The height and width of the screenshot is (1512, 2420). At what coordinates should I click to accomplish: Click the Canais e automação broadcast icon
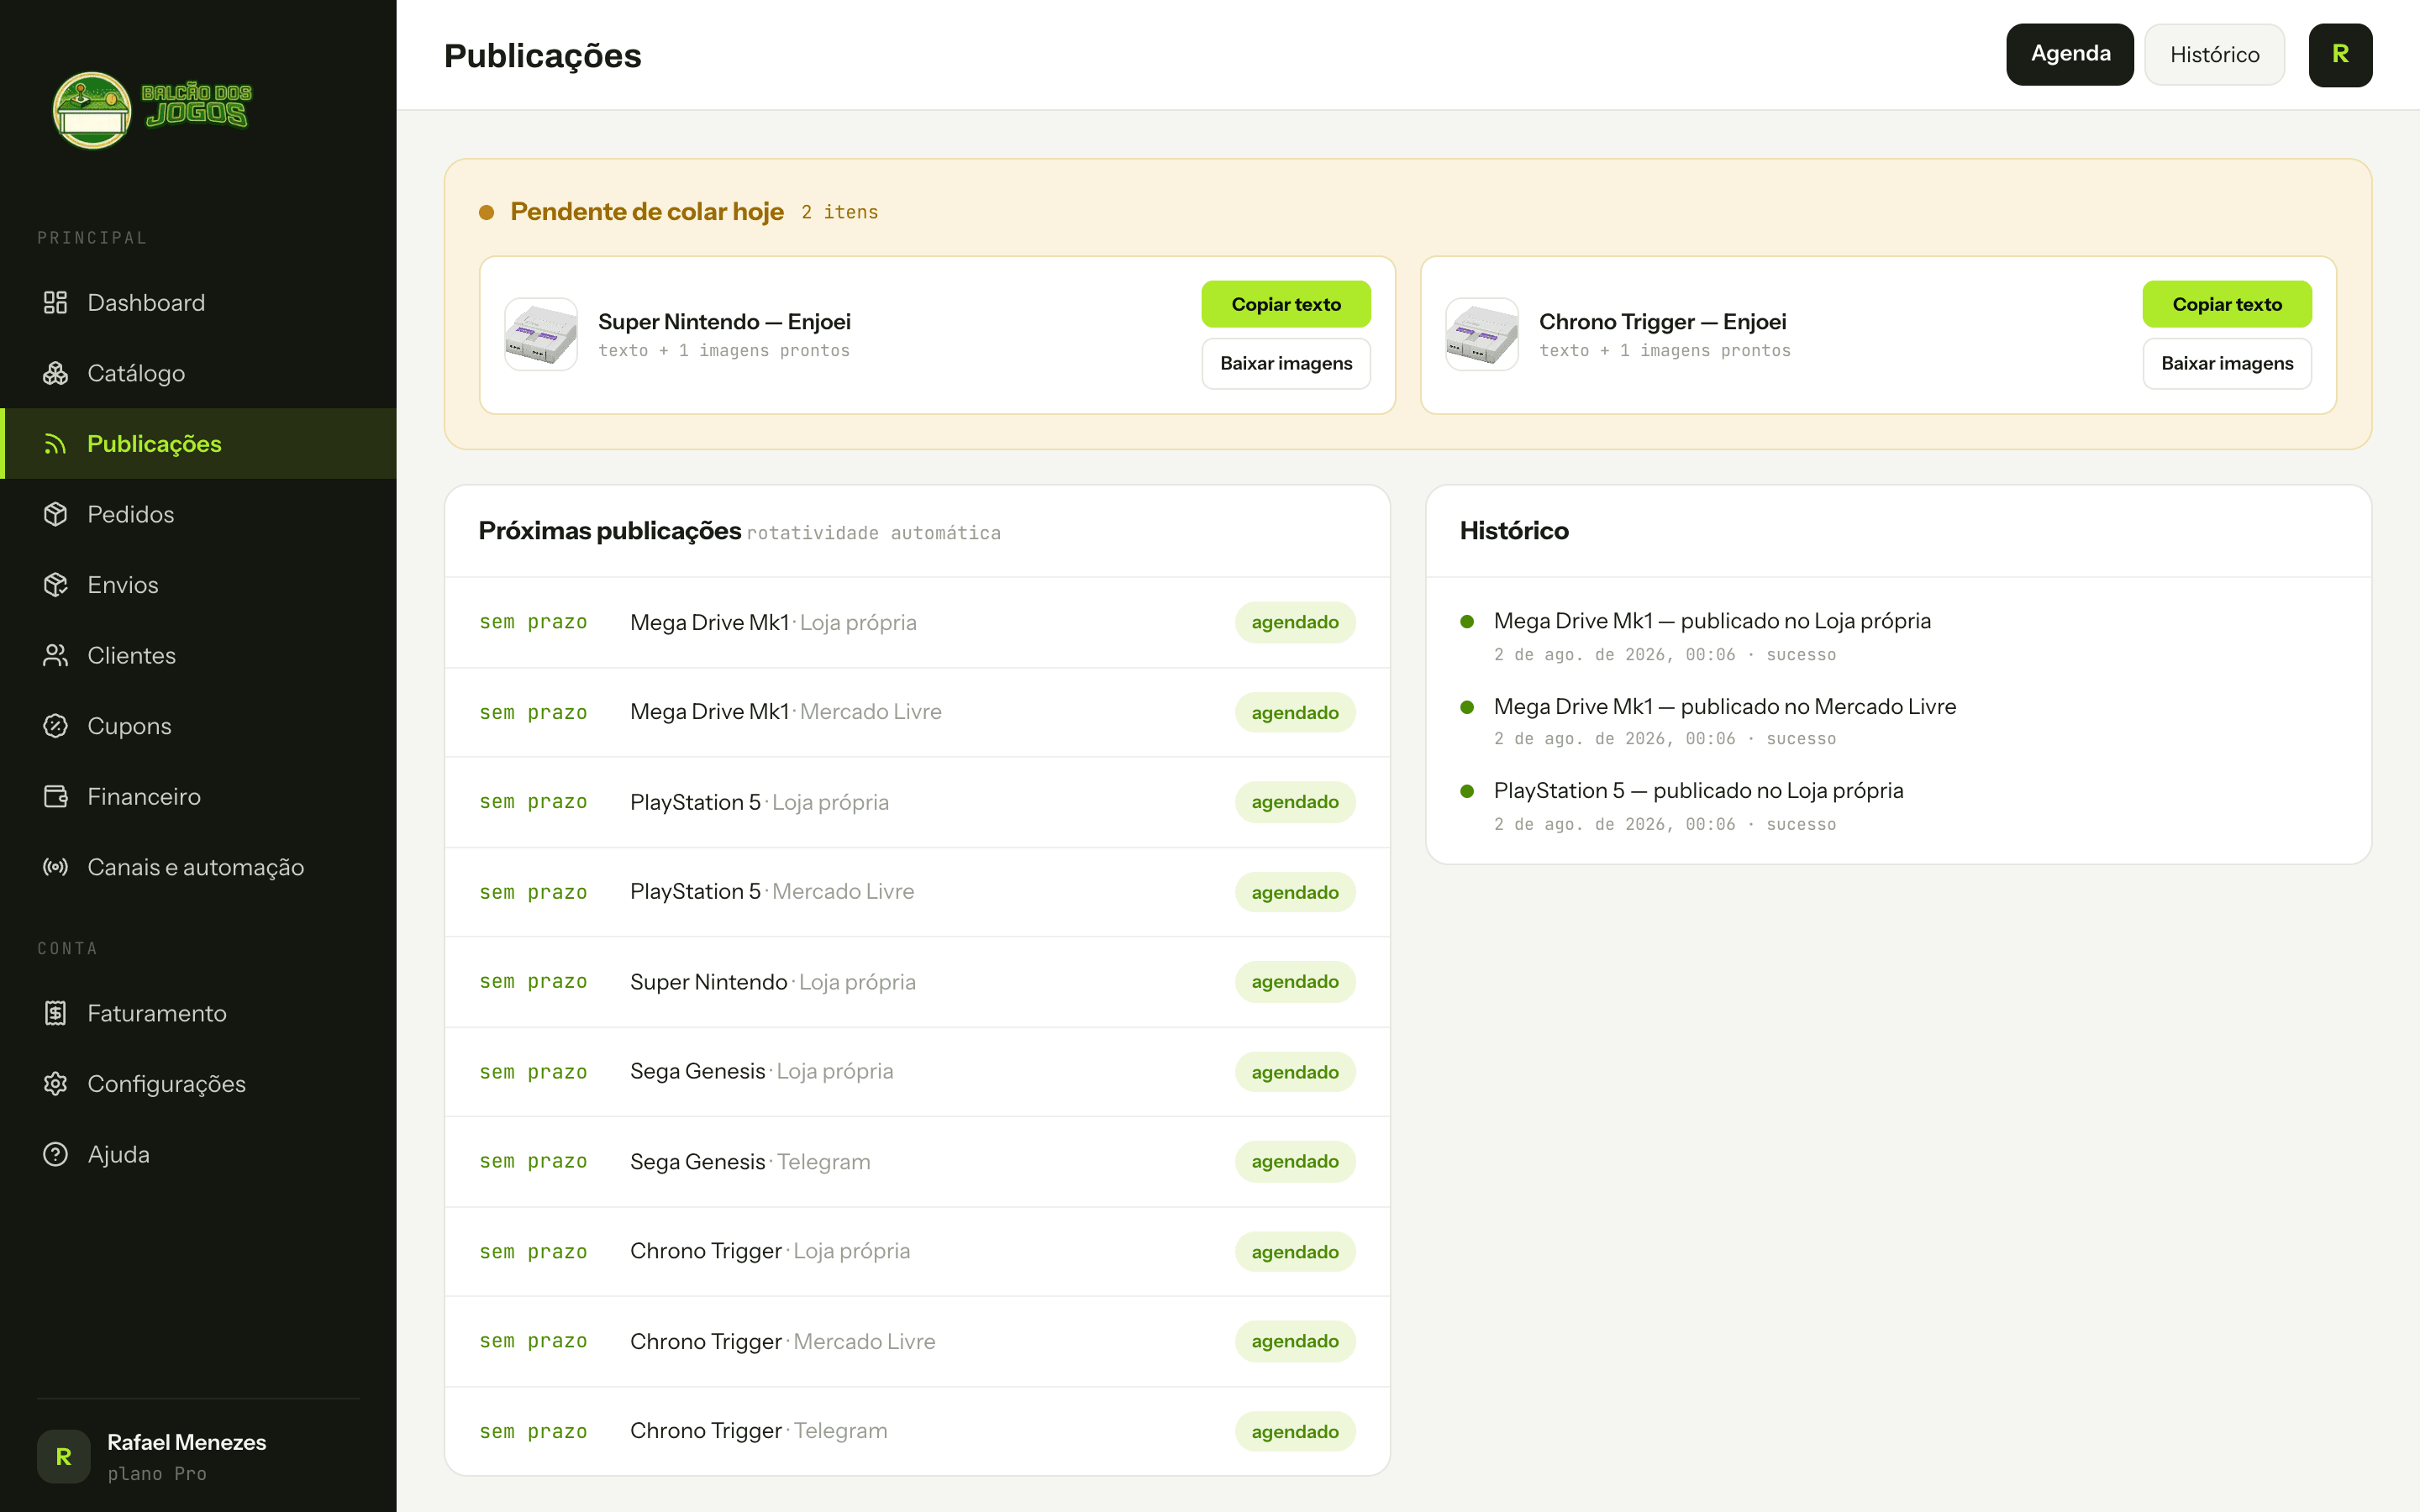coord(55,867)
